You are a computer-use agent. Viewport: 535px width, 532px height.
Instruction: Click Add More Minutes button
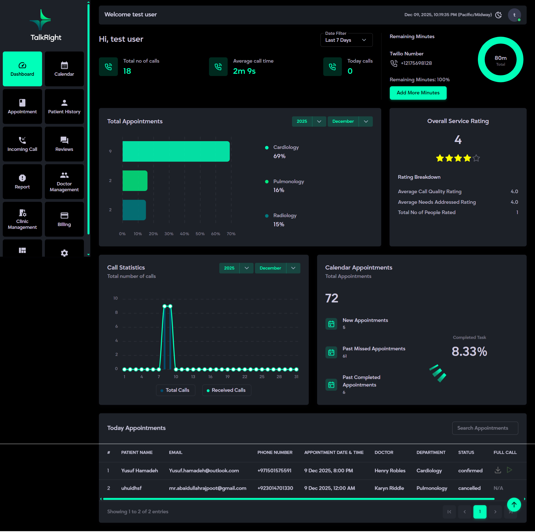418,93
